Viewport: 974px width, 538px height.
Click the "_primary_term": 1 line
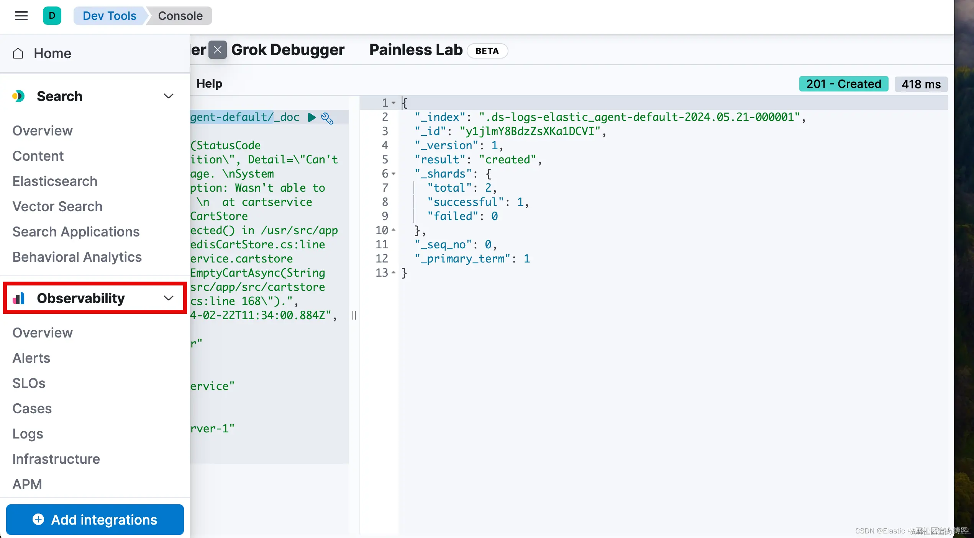(x=472, y=258)
